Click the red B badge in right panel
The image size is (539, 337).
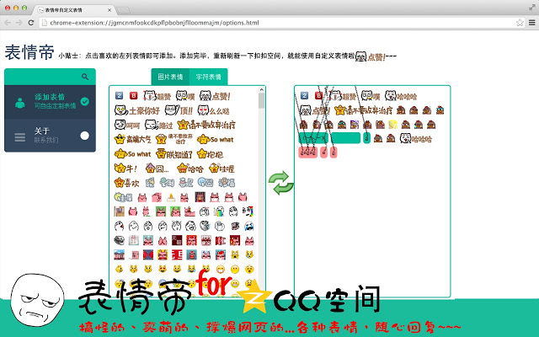pyautogui.click(x=318, y=95)
